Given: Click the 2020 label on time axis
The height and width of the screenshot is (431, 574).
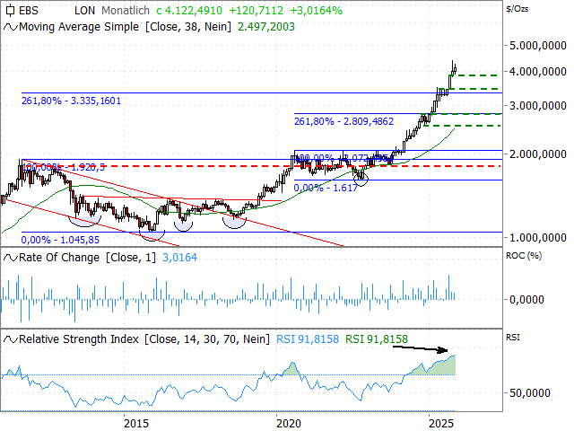Looking at the screenshot, I should tap(288, 423).
